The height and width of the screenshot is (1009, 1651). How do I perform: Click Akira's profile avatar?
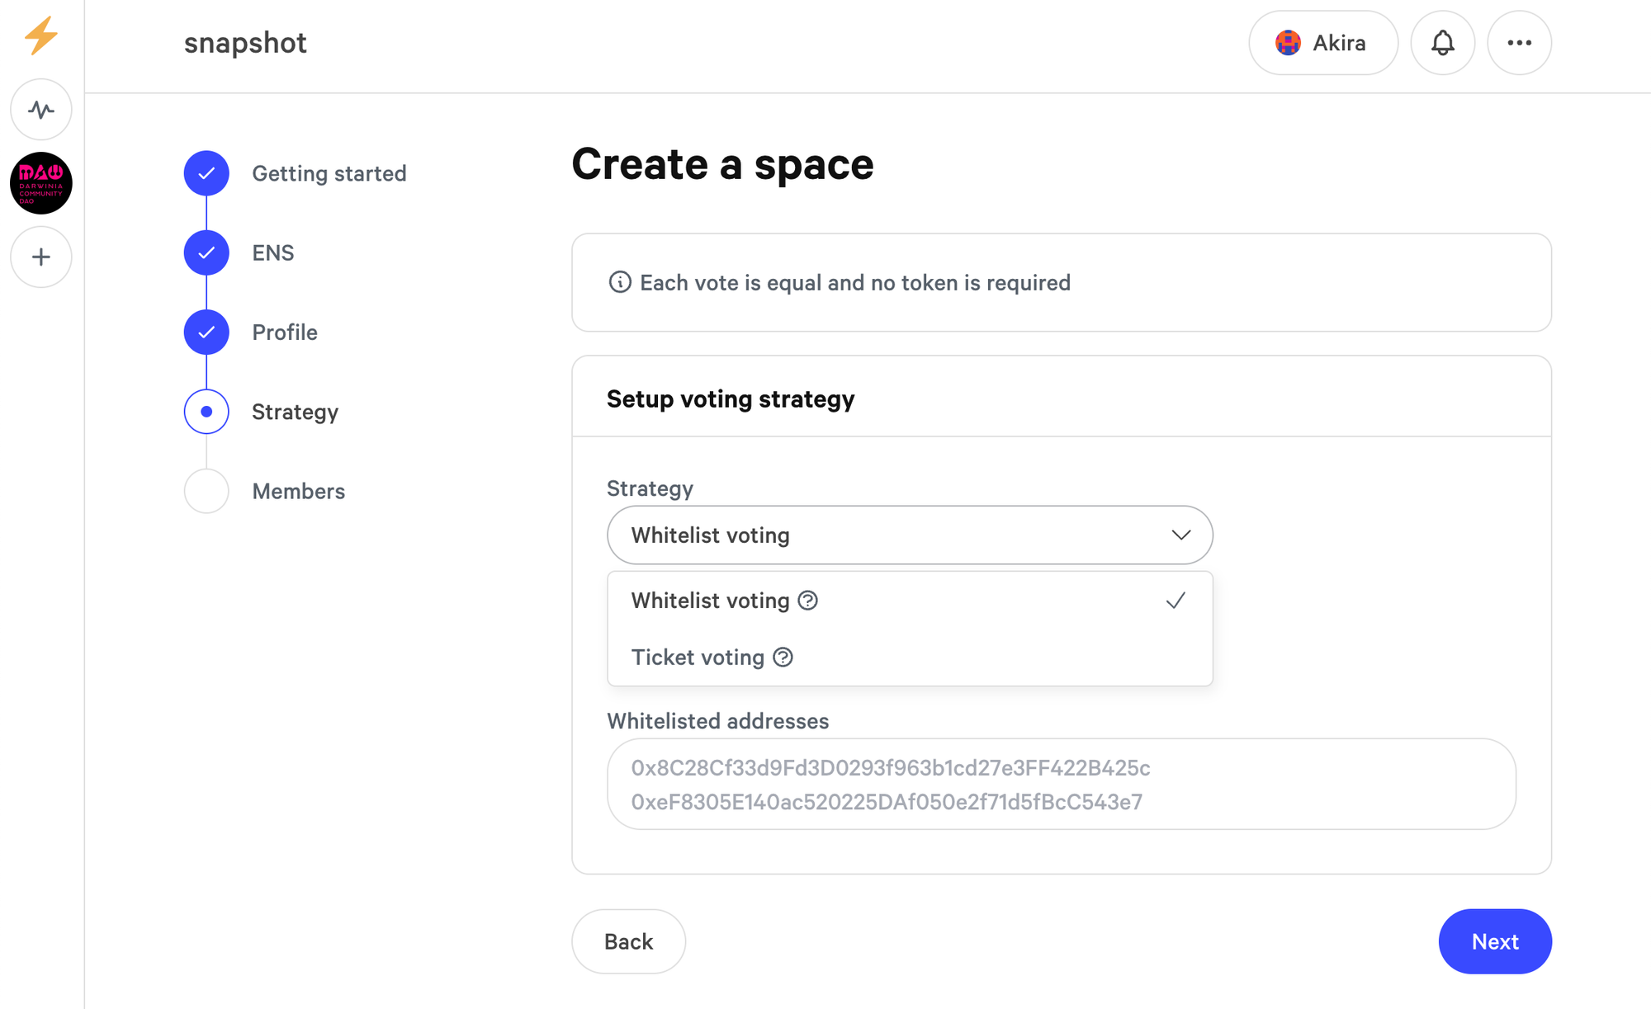1287,42
